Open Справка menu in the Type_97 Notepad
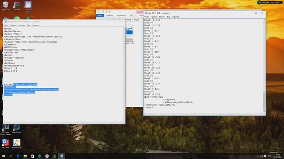The image size is (284, 159). [176, 17]
